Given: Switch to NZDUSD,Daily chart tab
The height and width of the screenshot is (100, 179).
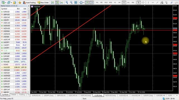Looking at the screenshot, I should tap(111, 96).
